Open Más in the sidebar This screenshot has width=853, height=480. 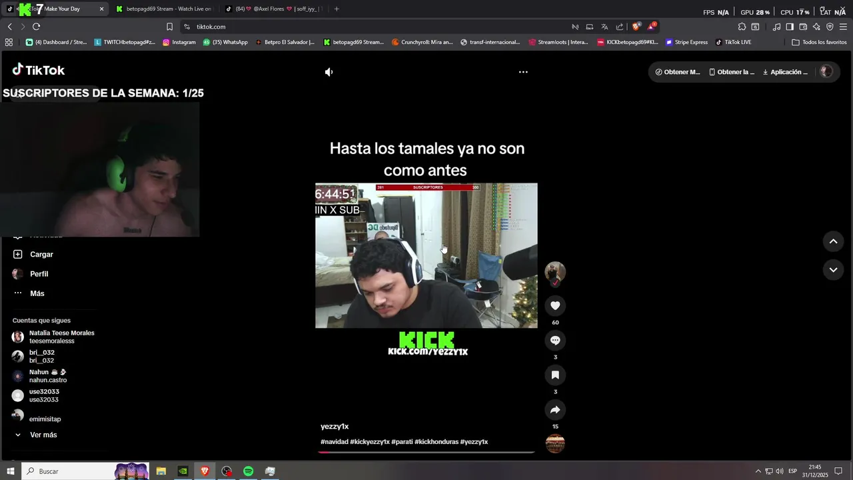pos(29,293)
